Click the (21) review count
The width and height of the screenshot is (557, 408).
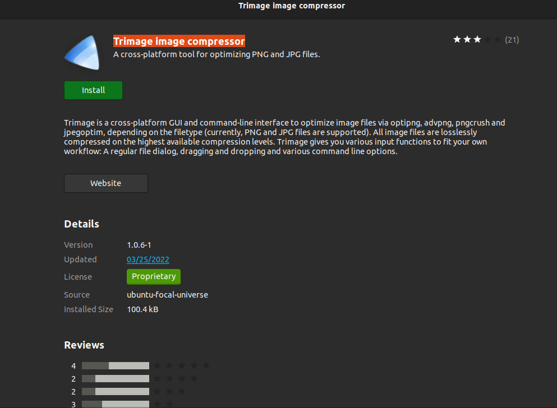[x=512, y=40]
